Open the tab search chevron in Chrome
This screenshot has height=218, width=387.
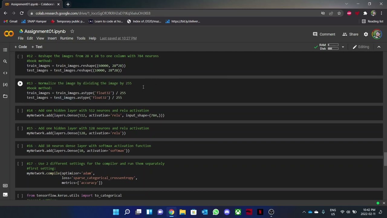coord(346,4)
